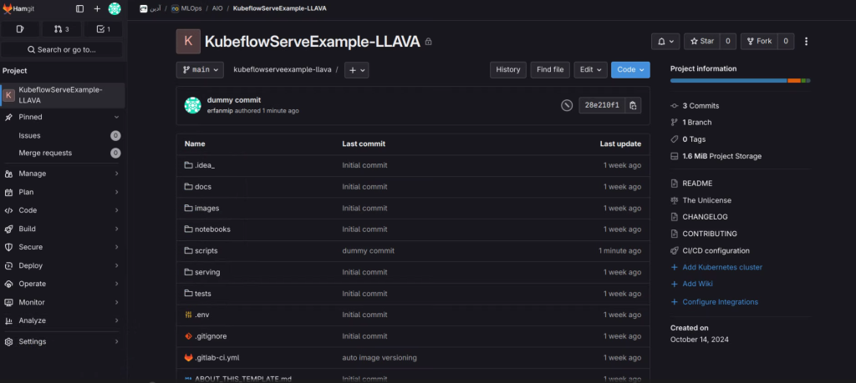Open the merge requests counter icon
Viewport: 856px width, 383px height.
(x=61, y=29)
